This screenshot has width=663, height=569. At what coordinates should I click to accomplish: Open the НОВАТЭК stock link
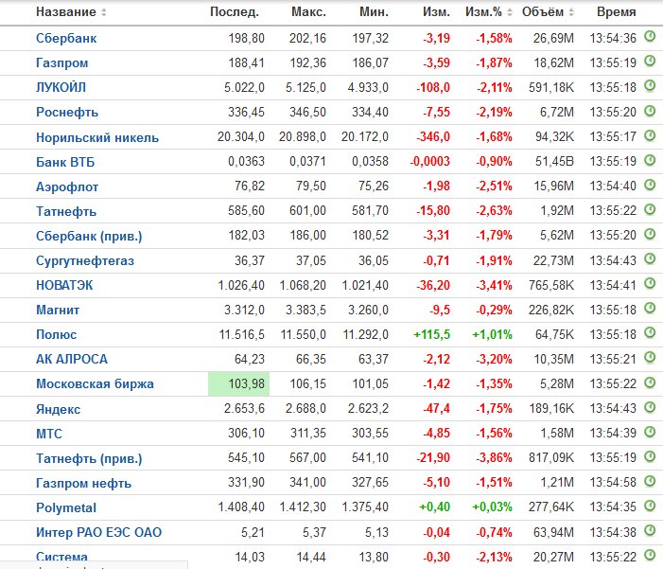pos(64,285)
